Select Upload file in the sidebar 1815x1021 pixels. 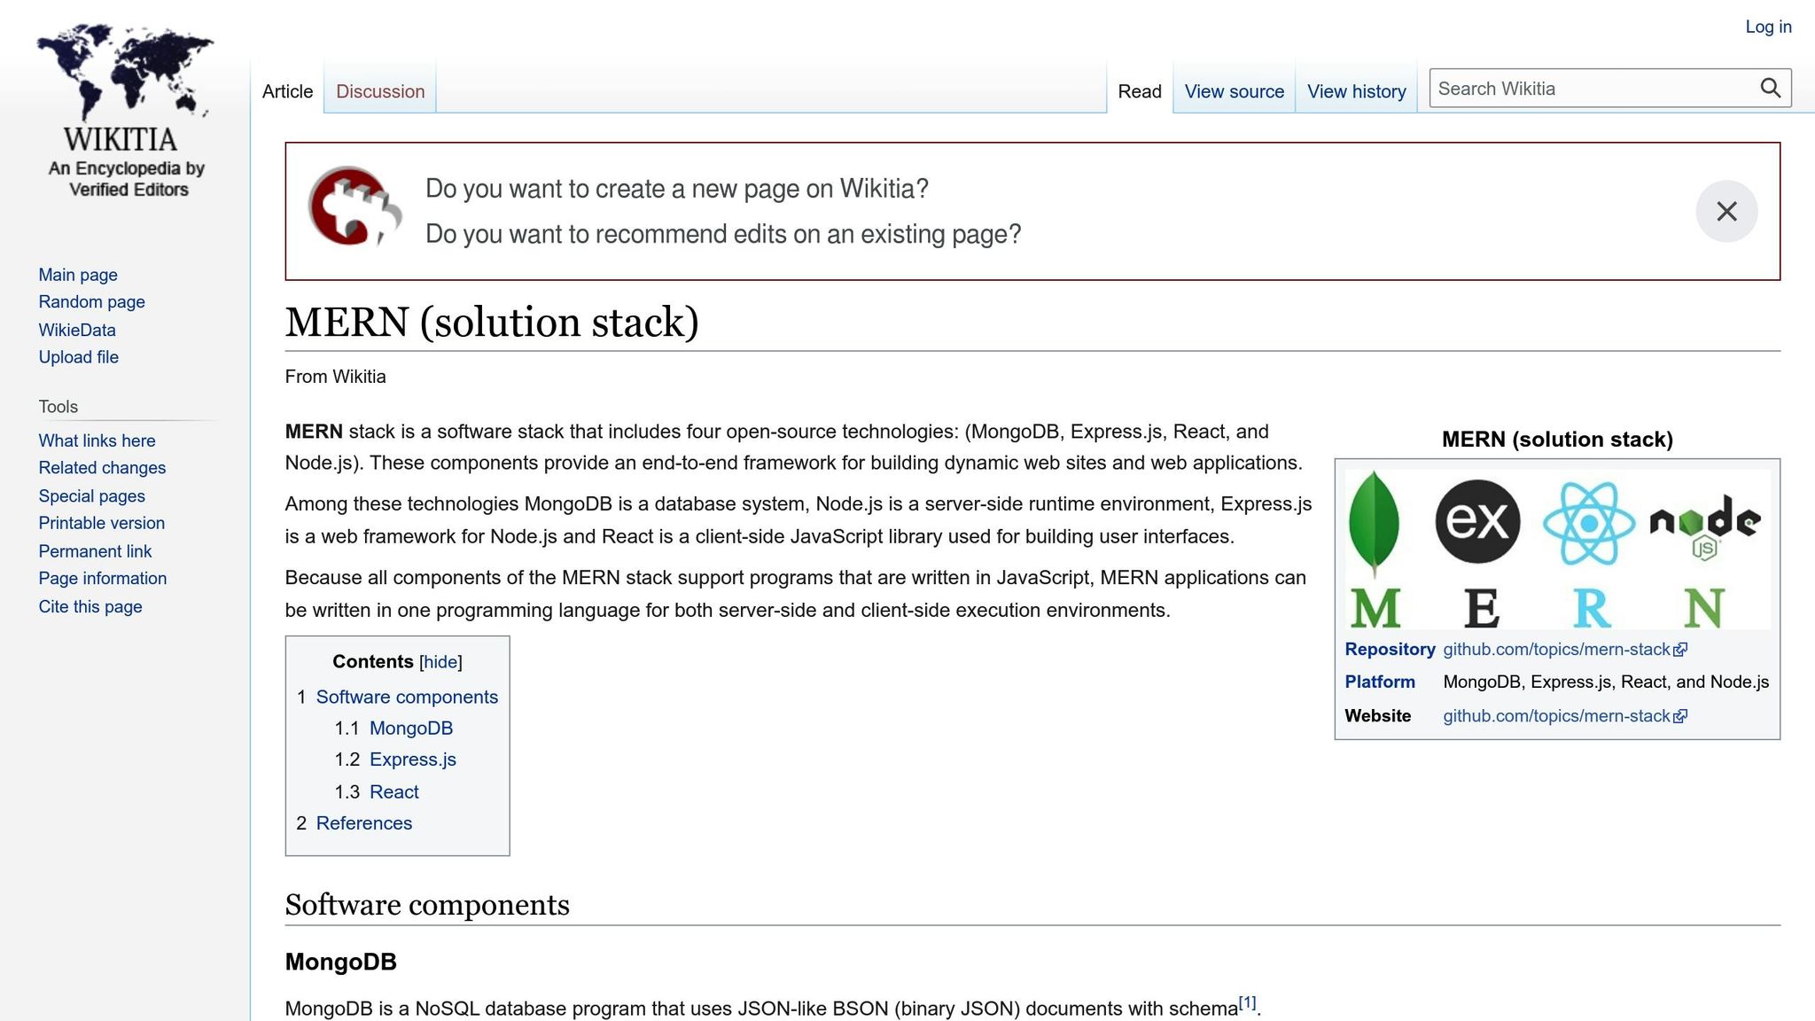point(78,357)
